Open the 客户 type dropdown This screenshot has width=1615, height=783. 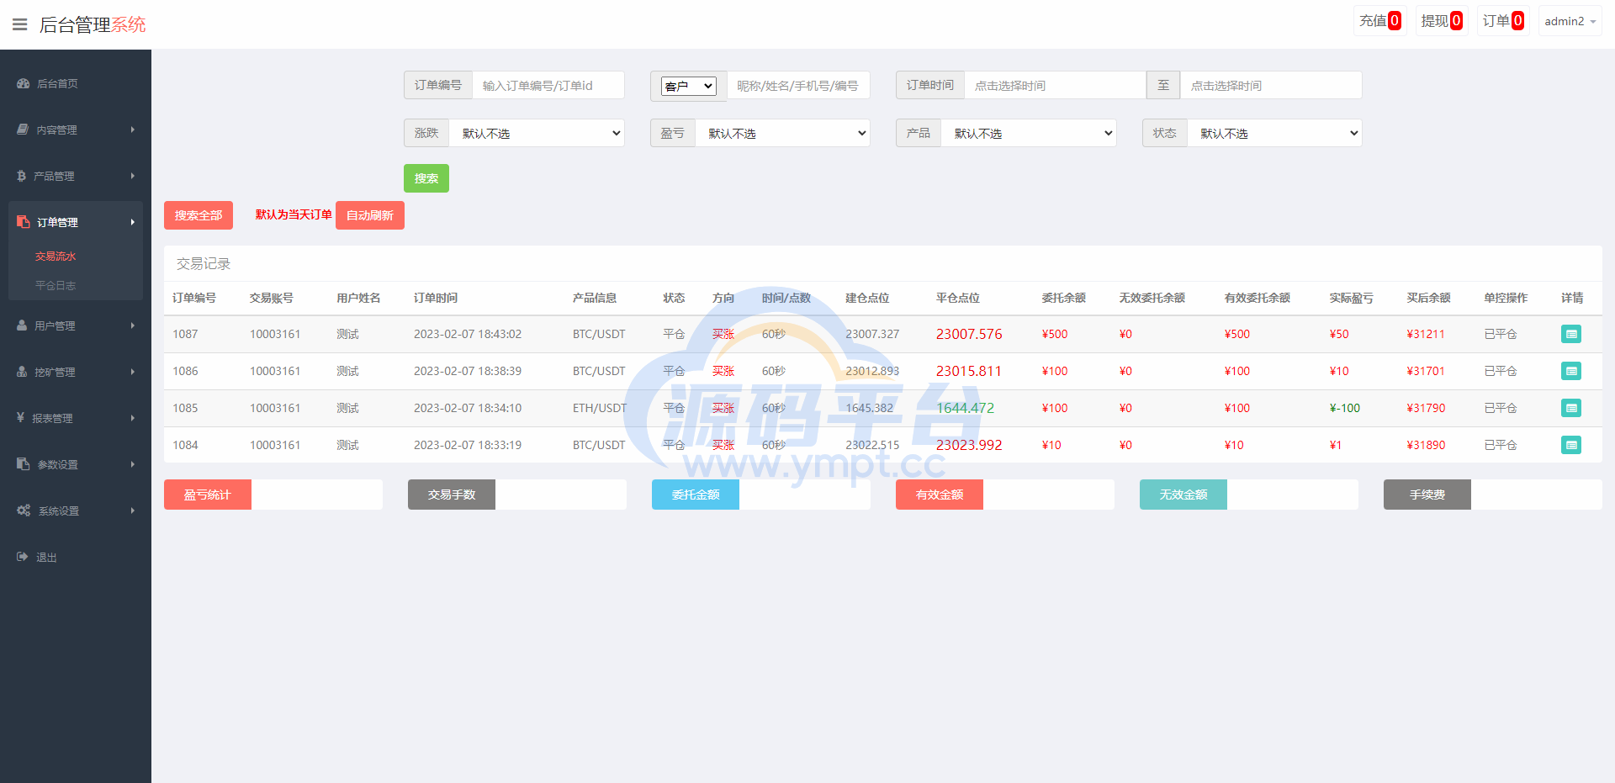pos(689,86)
